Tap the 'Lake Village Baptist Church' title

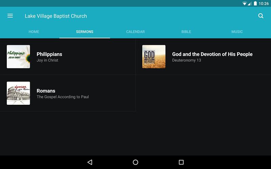[x=56, y=16]
